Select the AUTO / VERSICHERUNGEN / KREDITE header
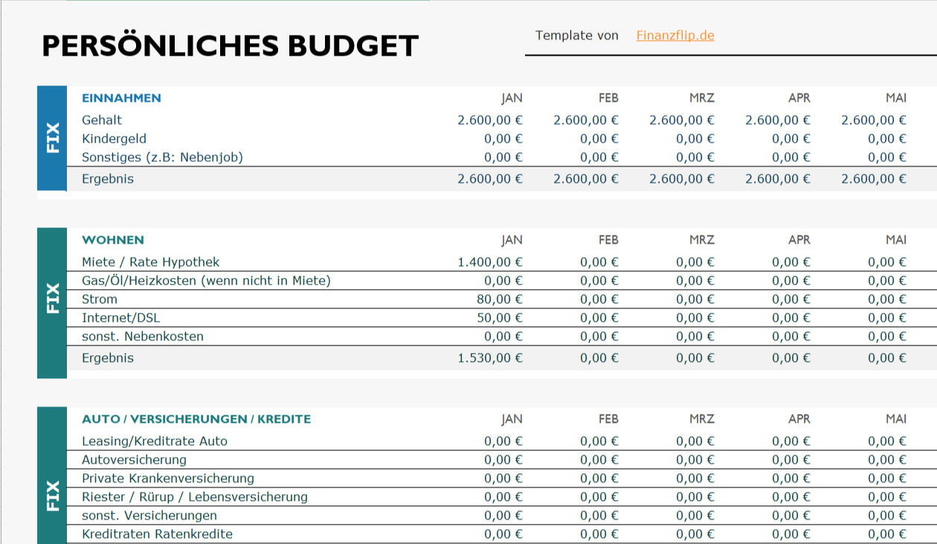937x544 pixels. [x=196, y=419]
